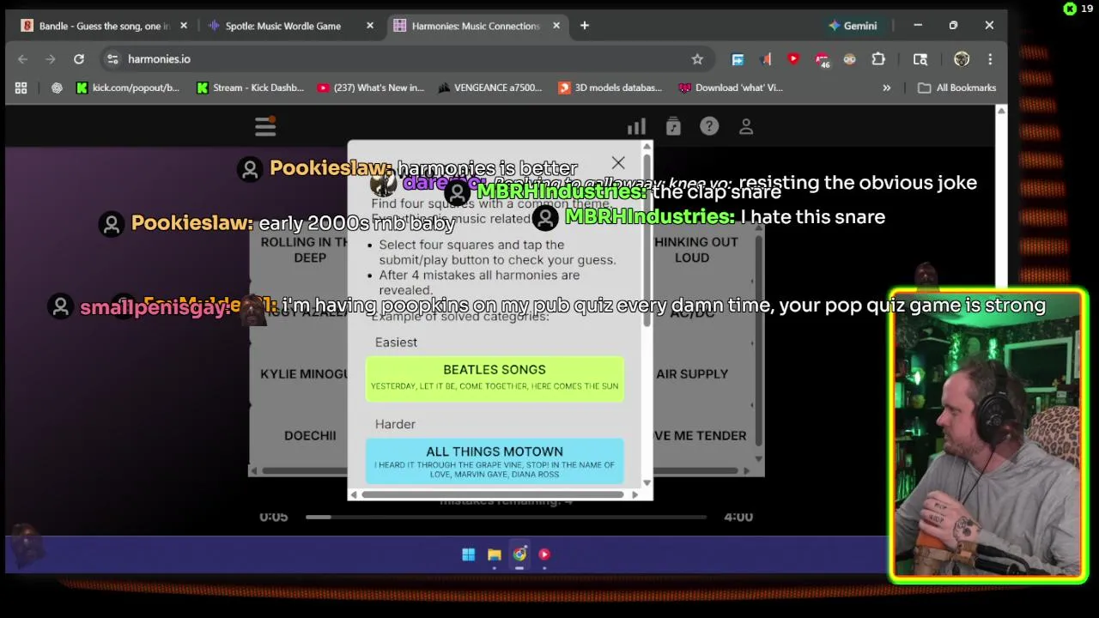Open the (237) What's New in bookmark

pyautogui.click(x=370, y=88)
